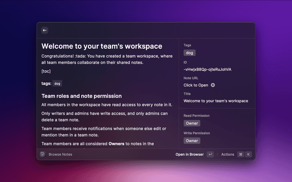292x182 pixels.
Task: Click the [toc] placeholder text
Action: click(x=46, y=71)
